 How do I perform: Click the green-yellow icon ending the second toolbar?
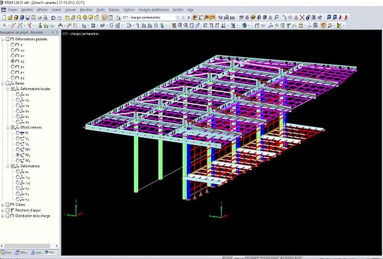tap(339, 25)
